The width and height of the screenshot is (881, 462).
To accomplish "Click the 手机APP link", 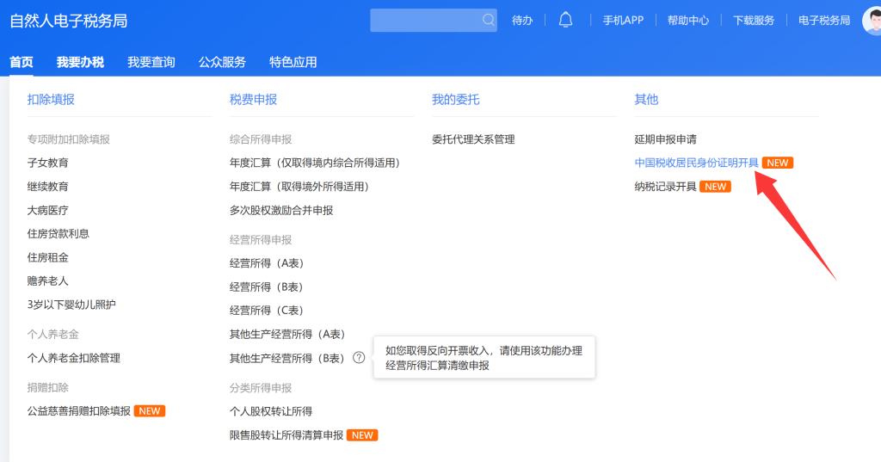I will click(x=623, y=21).
